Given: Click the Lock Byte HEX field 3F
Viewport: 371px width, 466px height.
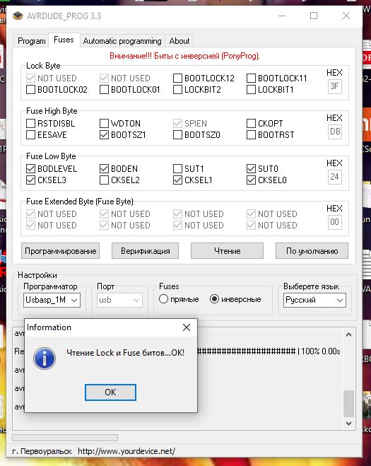Looking at the screenshot, I should pos(334,86).
